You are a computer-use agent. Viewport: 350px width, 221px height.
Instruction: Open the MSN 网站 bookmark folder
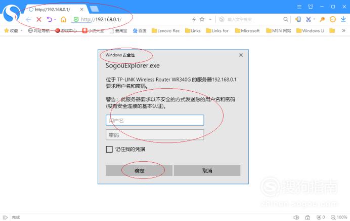tap(279, 30)
